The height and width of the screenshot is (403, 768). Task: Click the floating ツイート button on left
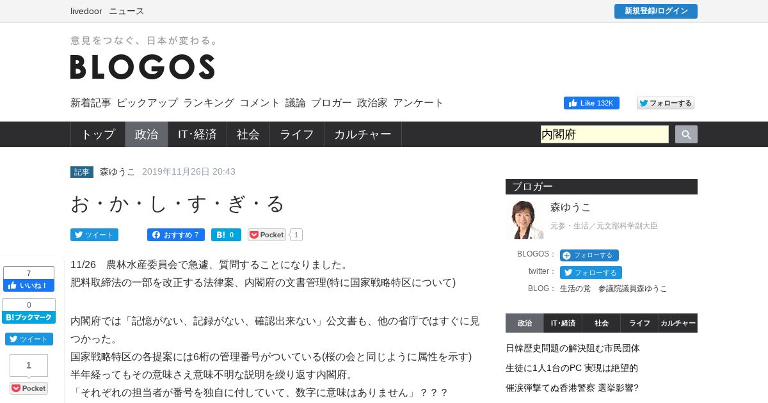[x=29, y=339]
